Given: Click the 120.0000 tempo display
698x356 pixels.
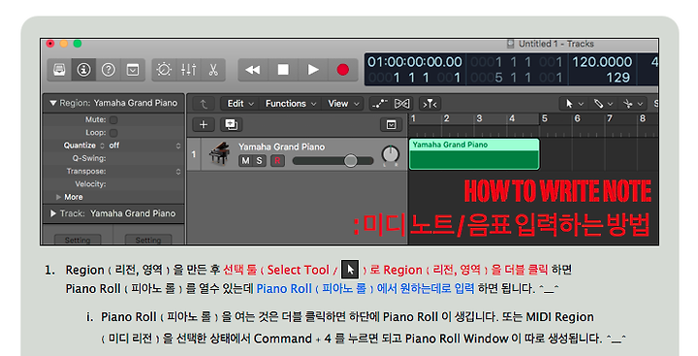Looking at the screenshot, I should (x=602, y=62).
